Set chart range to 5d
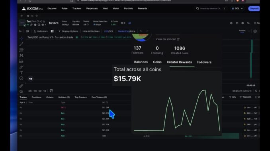 [x=40, y=91]
